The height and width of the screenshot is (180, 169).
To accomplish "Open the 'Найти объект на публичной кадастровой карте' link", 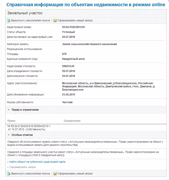I will click(37, 162).
